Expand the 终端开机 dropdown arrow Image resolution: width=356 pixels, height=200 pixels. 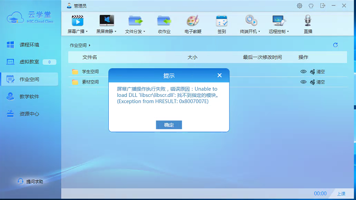click(259, 32)
